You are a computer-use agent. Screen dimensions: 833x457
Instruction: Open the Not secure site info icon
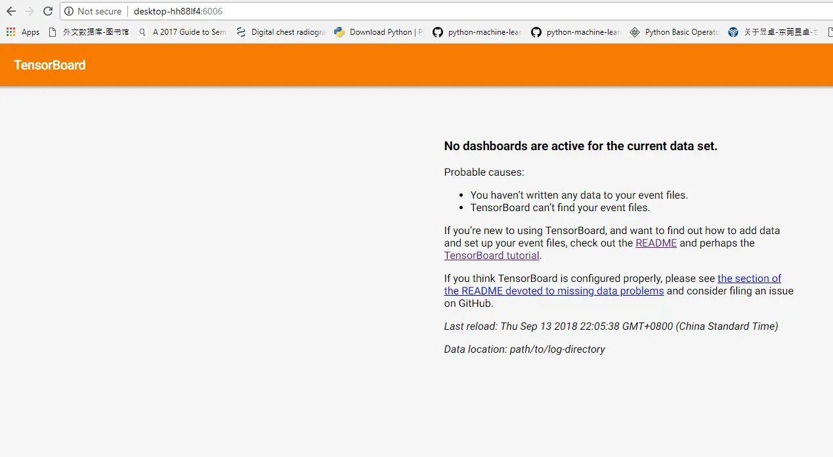69,11
